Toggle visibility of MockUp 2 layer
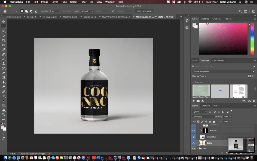 [x=193, y=137]
